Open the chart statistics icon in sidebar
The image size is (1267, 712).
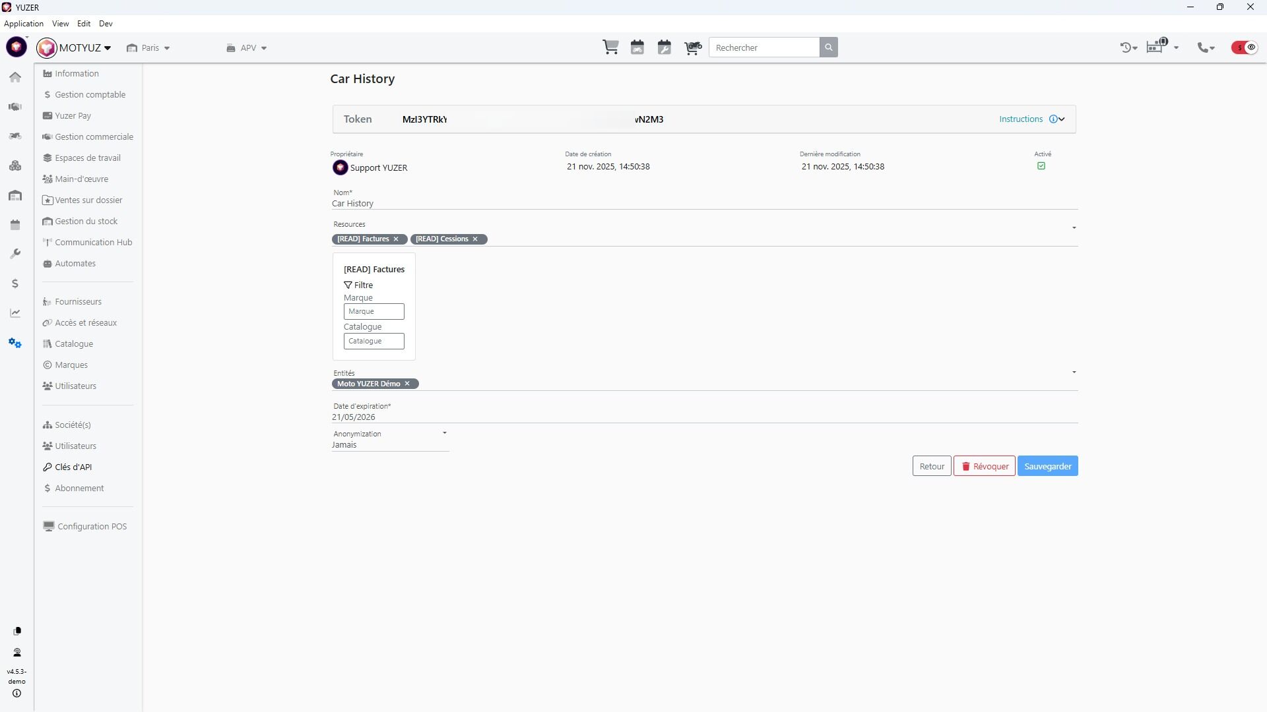coord(15,313)
